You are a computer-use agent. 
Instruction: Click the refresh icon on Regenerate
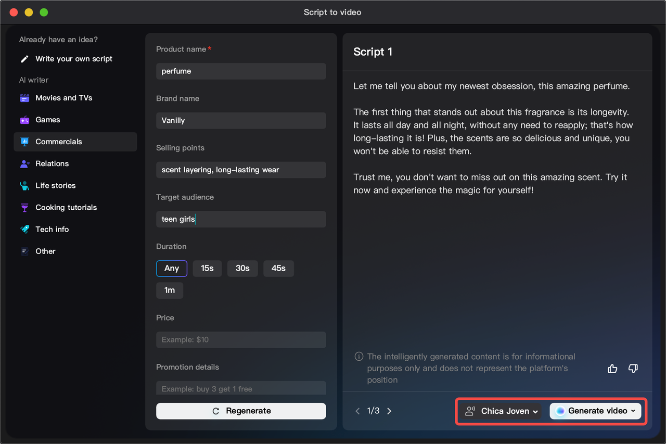tap(216, 411)
